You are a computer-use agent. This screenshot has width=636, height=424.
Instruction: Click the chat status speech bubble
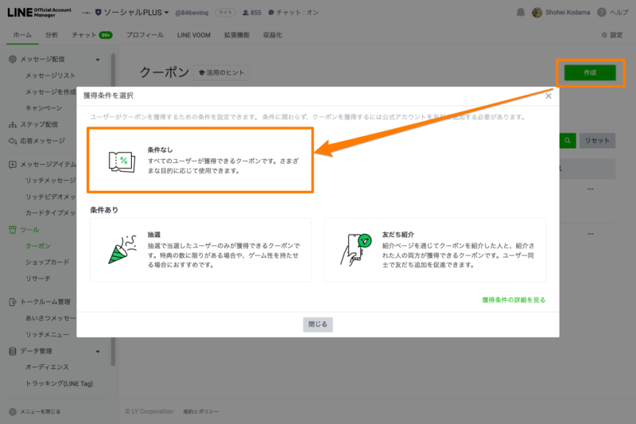click(271, 13)
